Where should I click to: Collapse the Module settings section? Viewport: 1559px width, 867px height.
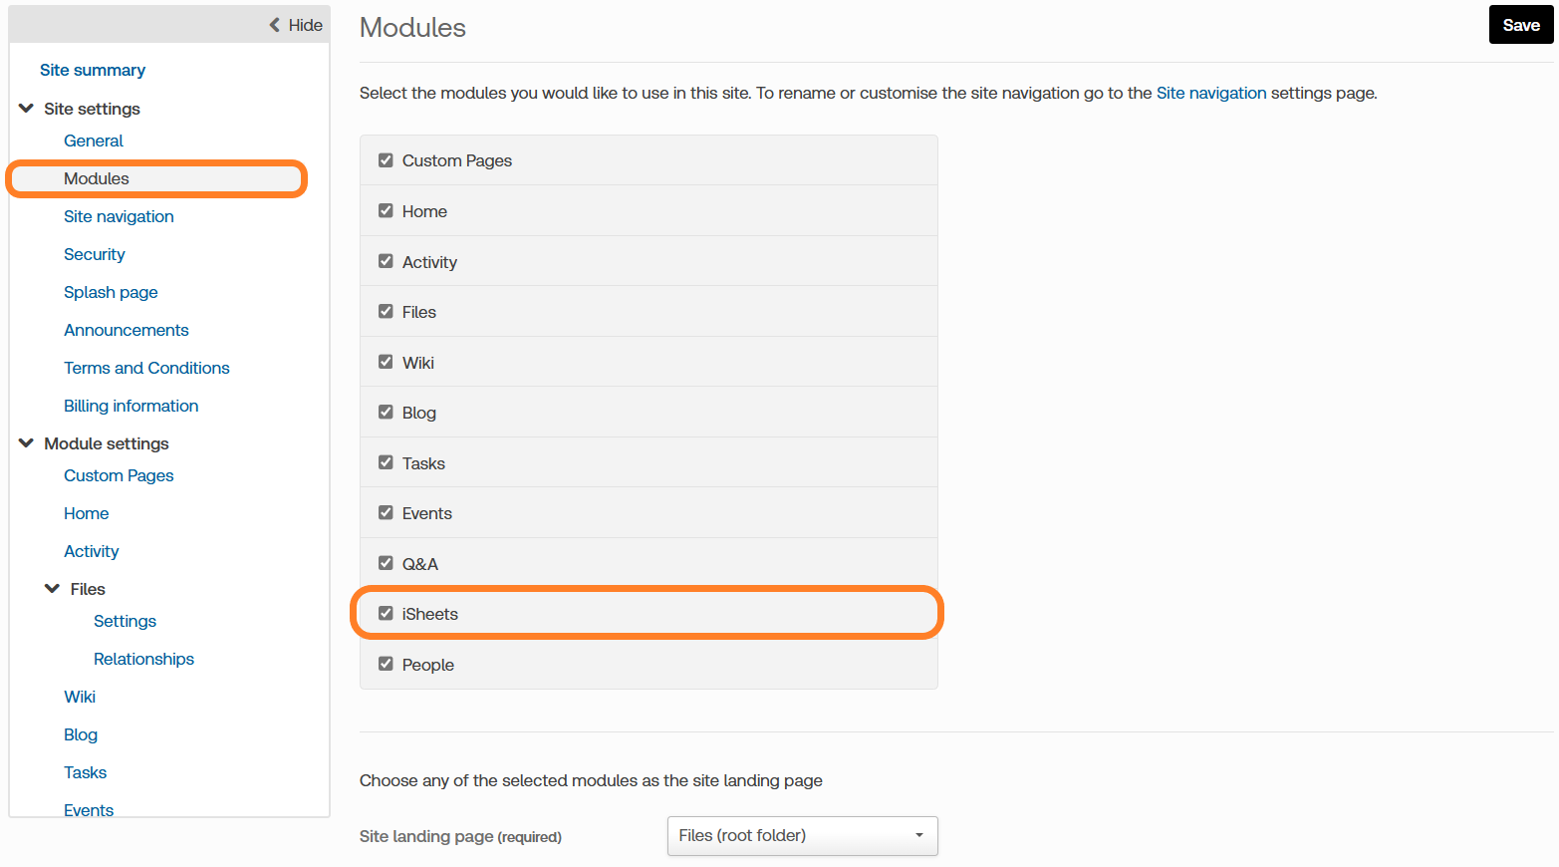click(27, 443)
